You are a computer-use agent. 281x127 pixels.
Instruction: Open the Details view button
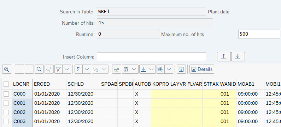tap(202, 69)
